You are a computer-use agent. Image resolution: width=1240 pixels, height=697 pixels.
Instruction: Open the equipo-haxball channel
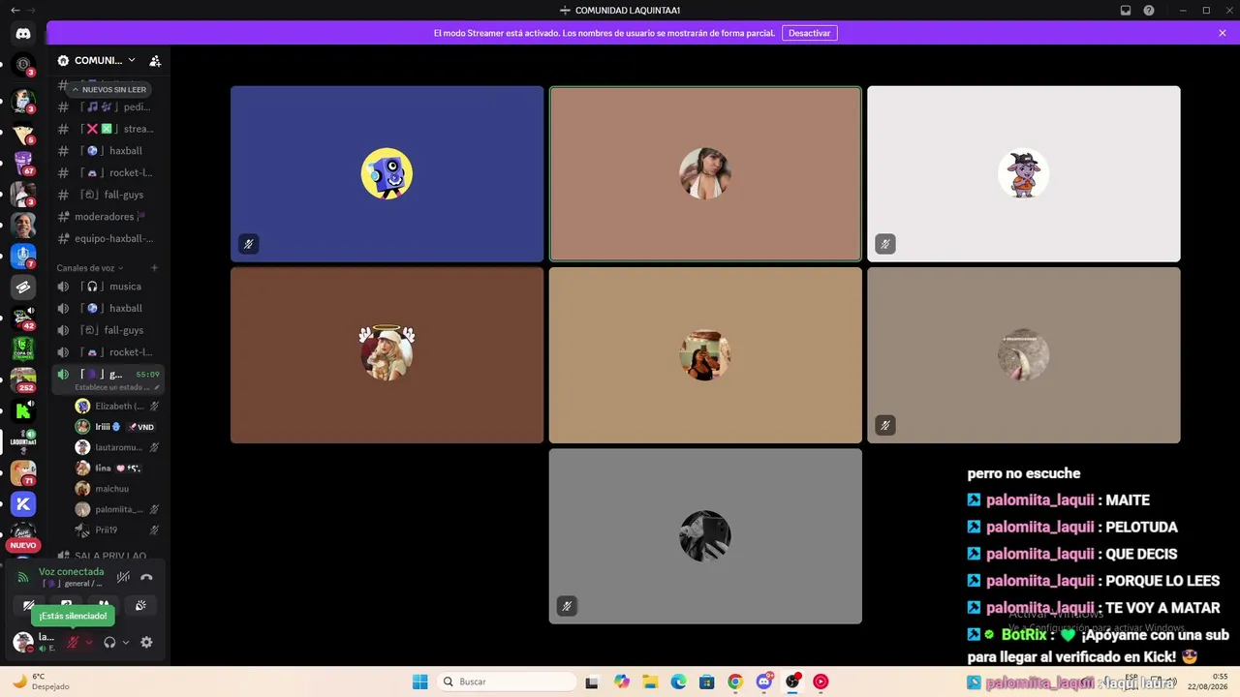coord(107,238)
